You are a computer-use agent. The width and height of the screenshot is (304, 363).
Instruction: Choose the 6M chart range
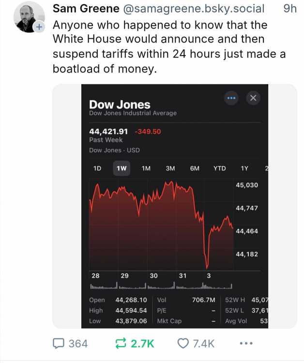(x=195, y=168)
